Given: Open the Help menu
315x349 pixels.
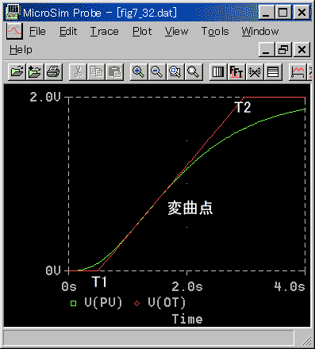Looking at the screenshot, I should 21,50.
